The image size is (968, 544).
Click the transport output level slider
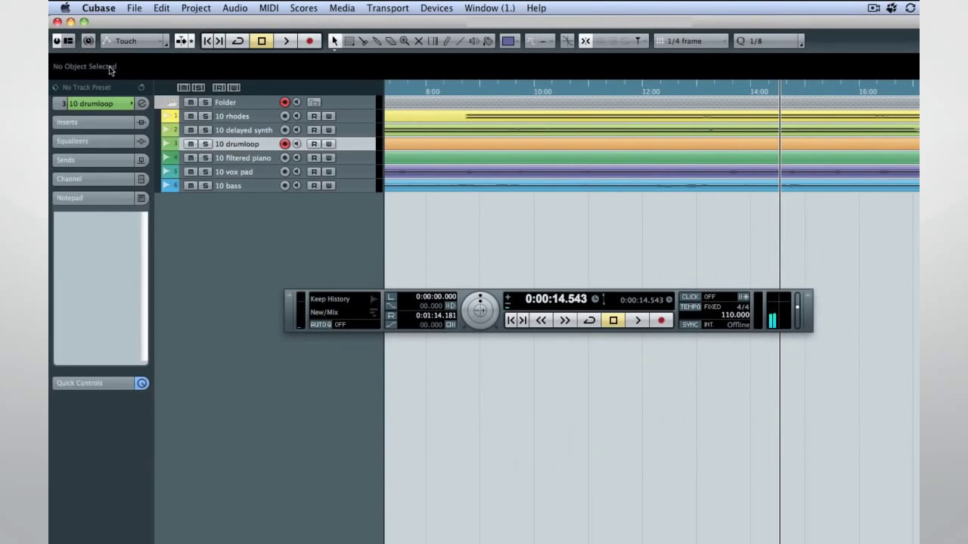798,311
